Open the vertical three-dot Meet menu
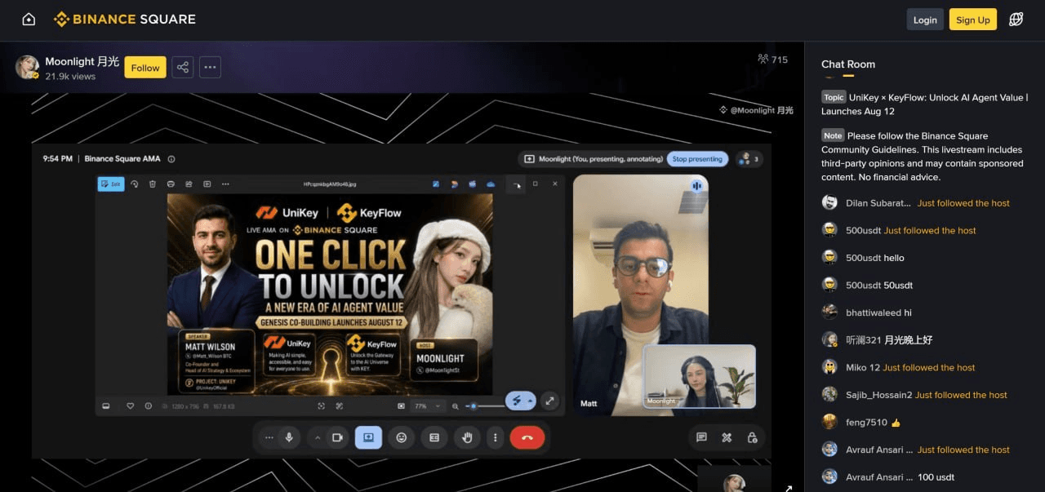 click(x=495, y=438)
